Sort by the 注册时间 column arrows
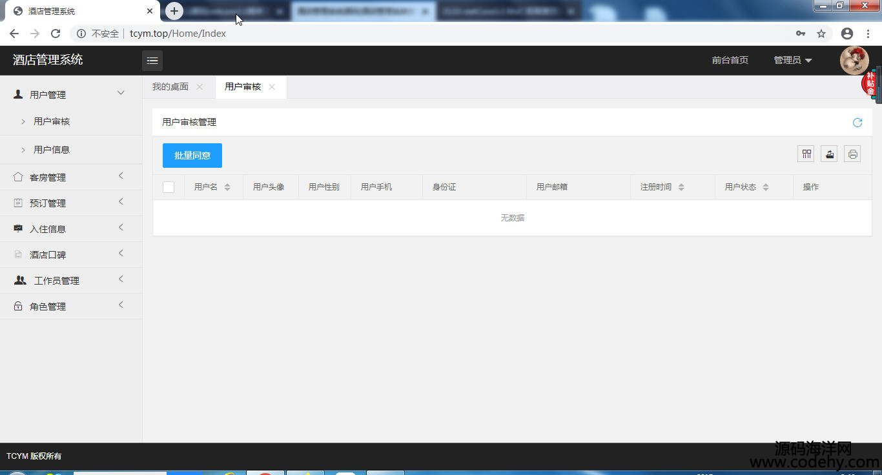 coord(681,187)
